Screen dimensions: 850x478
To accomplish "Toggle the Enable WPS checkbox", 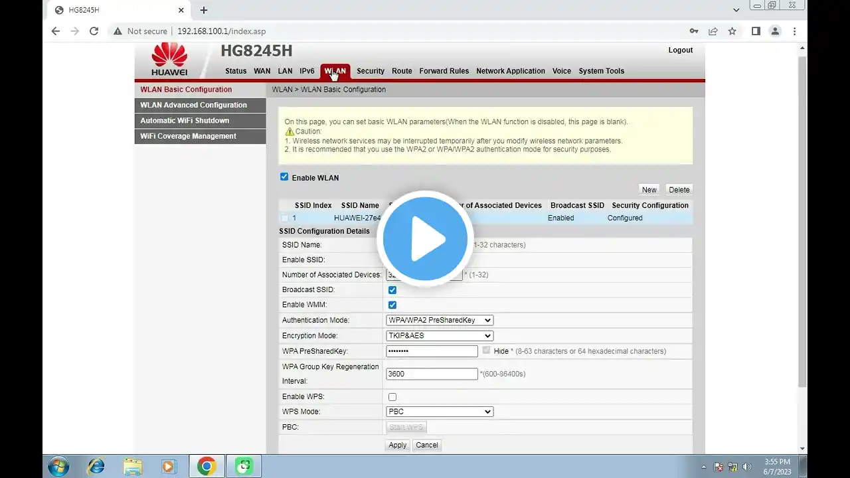I will point(392,397).
